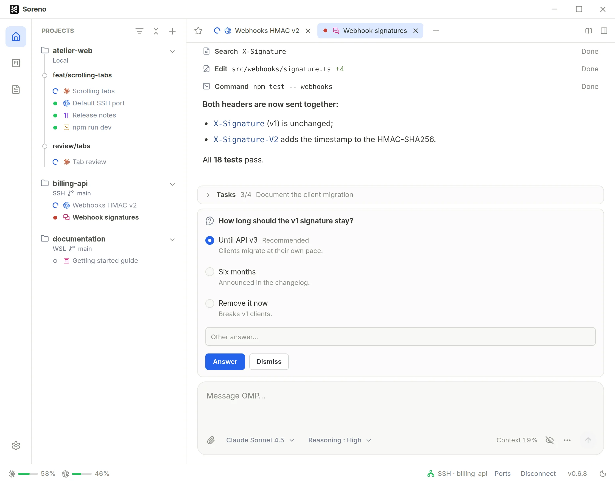Click the Edit signature.ts step icon
Screen dimensions: 615x483
coord(206,69)
